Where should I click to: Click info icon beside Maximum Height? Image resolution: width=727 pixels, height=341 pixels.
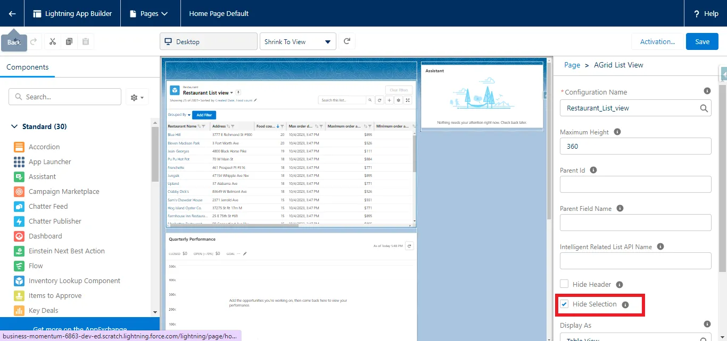[x=617, y=132]
